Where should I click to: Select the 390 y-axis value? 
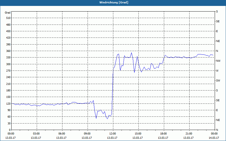[8, 45]
